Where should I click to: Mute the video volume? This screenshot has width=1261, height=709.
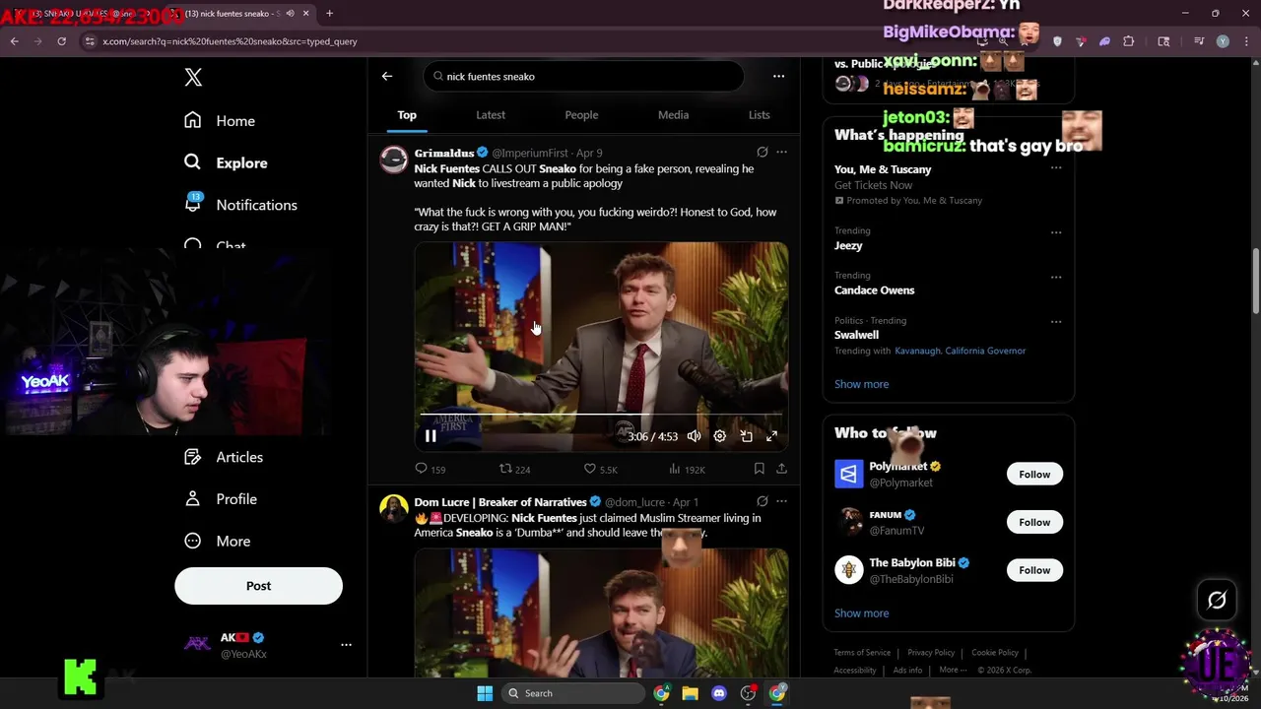[x=694, y=436]
